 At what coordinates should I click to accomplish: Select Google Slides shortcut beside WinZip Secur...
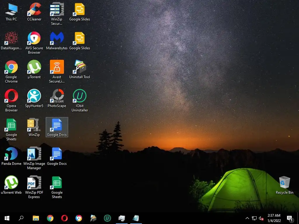pyautogui.click(x=79, y=12)
